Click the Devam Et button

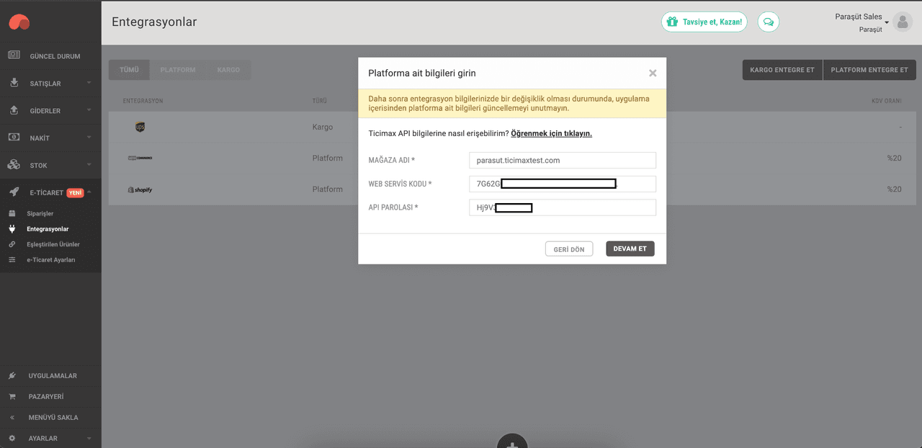tap(630, 248)
